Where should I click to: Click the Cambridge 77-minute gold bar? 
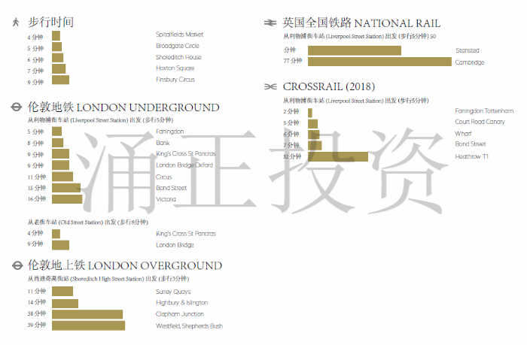tap(379, 62)
